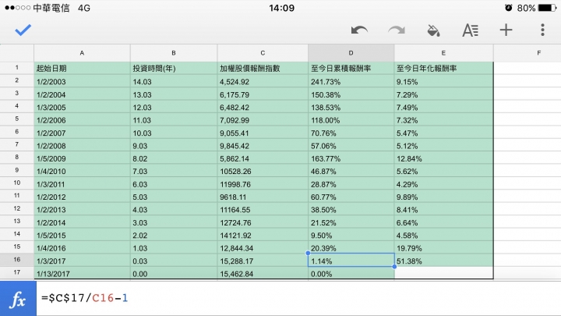This screenshot has width=561, height=316.
Task: Select row 1 header number
Action: pyautogui.click(x=16, y=68)
